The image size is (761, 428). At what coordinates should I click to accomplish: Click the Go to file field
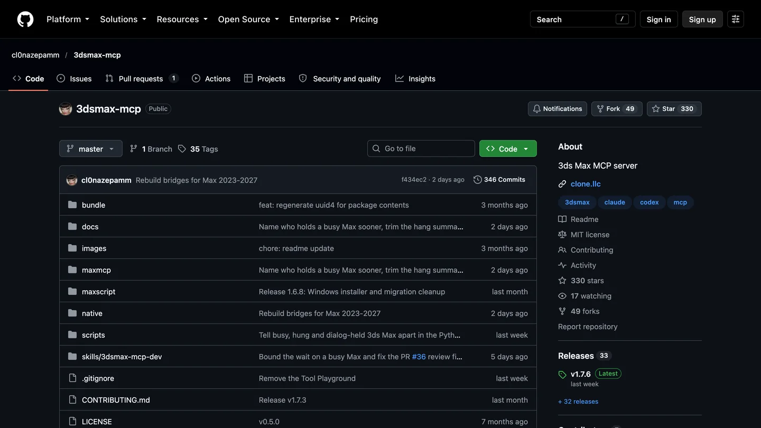point(421,148)
